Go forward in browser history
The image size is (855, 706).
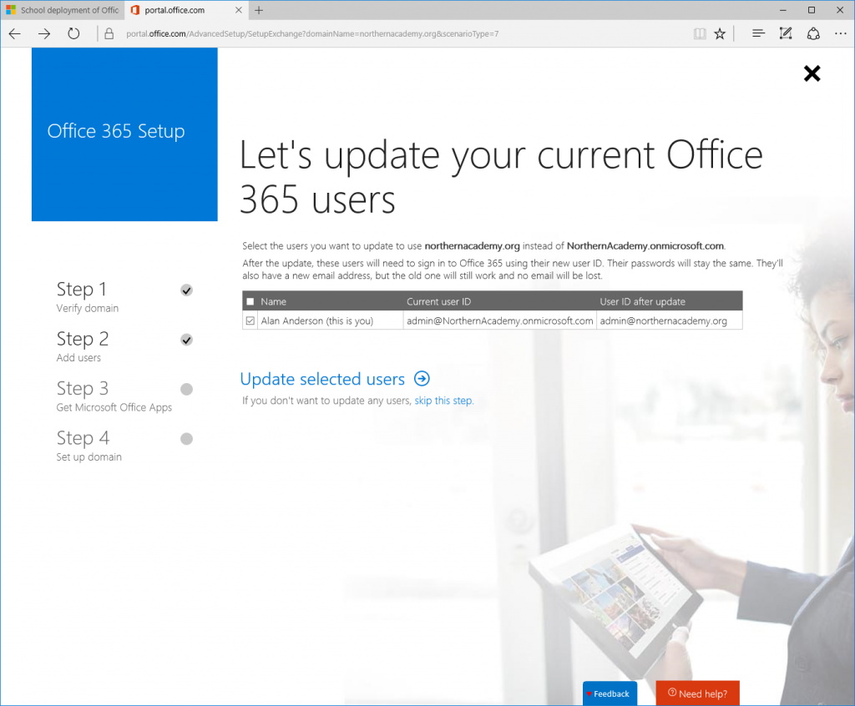click(44, 34)
